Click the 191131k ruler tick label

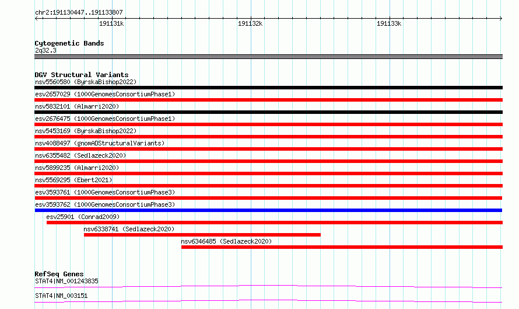click(111, 23)
